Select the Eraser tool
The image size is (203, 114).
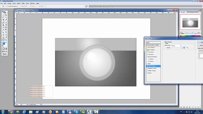[x=3, y=27]
